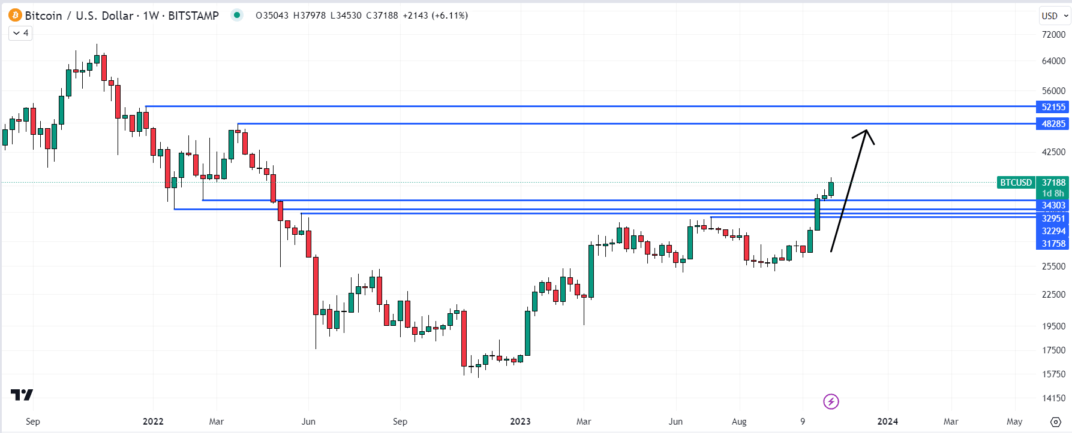Image resolution: width=1072 pixels, height=433 pixels.
Task: Click the 2022 label on time axis
Action: (153, 422)
